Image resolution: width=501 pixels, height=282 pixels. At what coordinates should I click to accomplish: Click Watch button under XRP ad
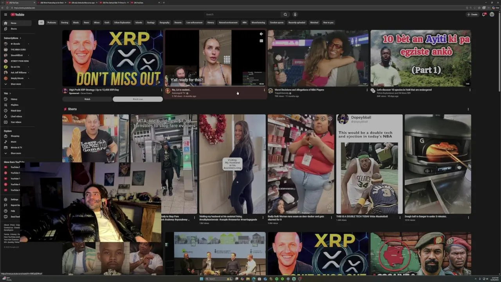[x=87, y=99]
